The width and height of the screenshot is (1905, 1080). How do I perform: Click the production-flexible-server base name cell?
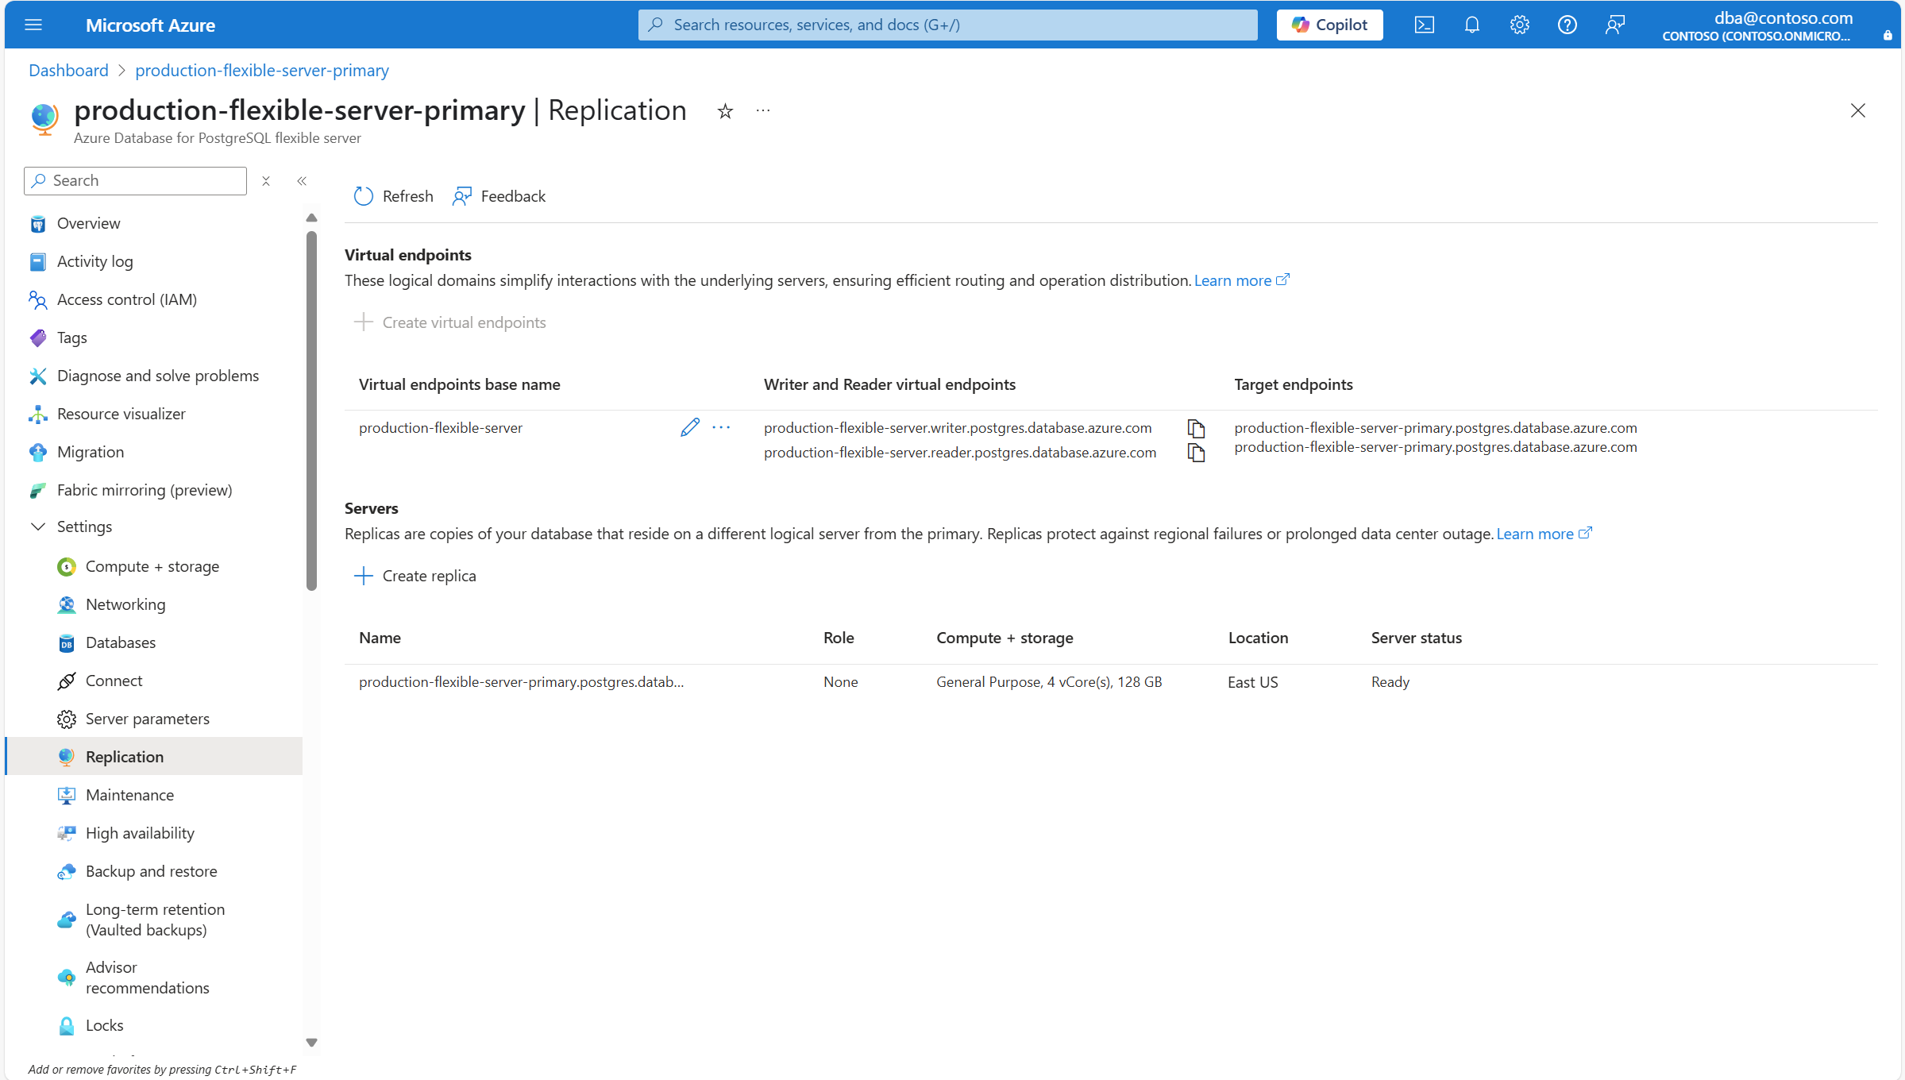[441, 428]
